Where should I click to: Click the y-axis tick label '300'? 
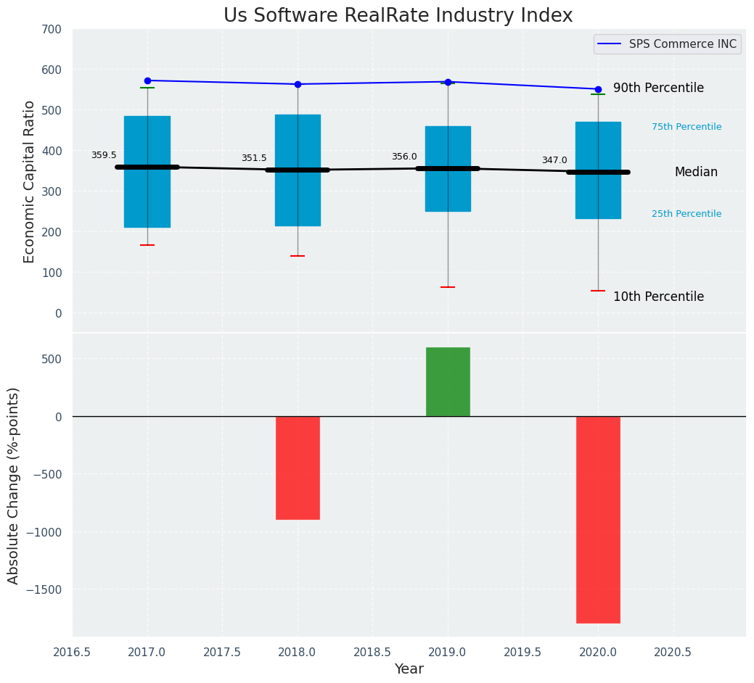point(52,191)
